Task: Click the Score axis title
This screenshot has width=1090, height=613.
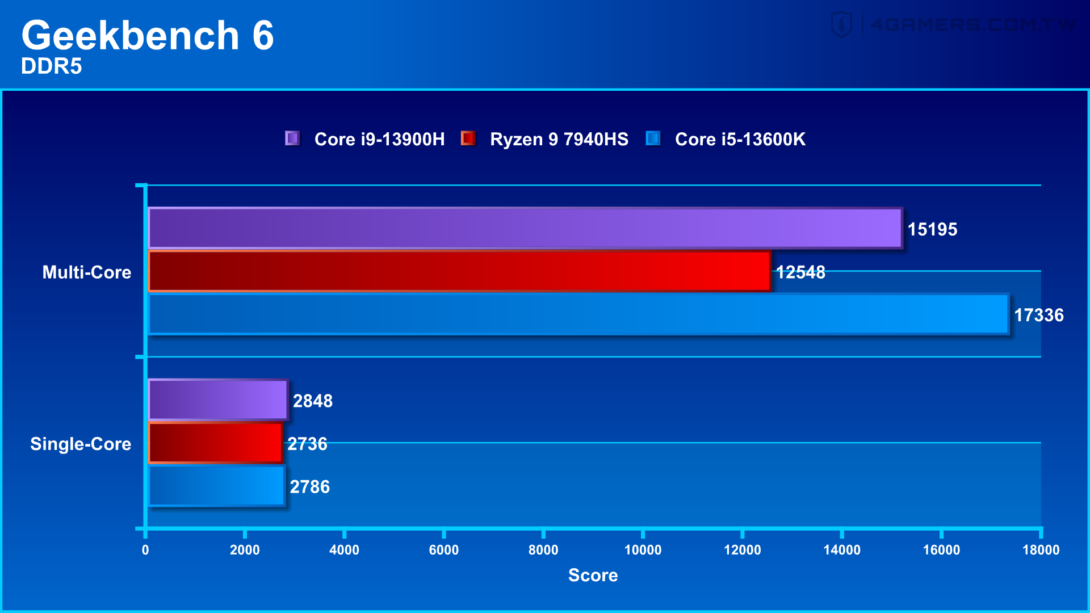Action: pyautogui.click(x=593, y=576)
